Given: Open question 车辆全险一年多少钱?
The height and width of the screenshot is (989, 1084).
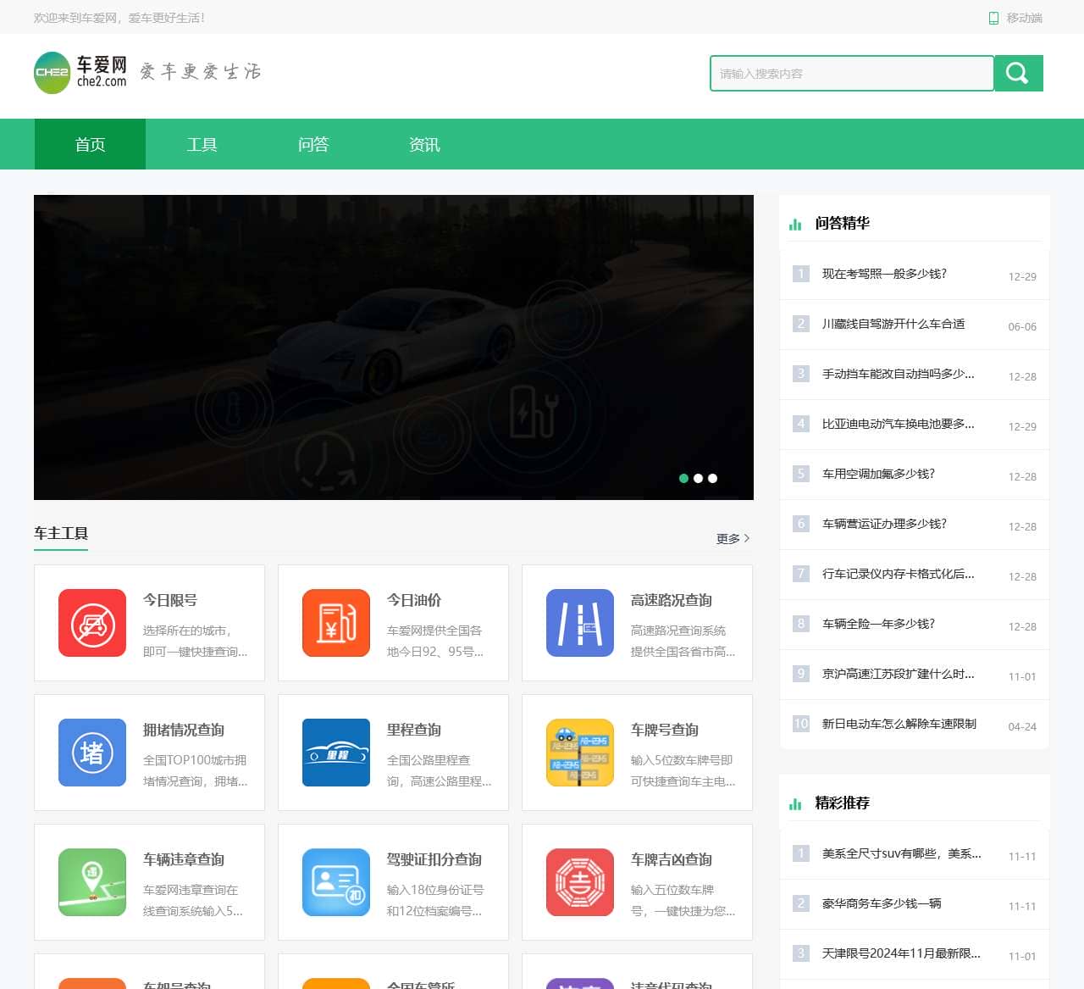Looking at the screenshot, I should [x=878, y=624].
